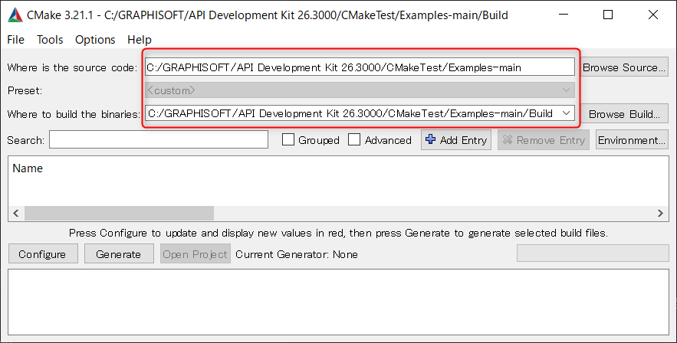Expand the build binaries path dropdown
The height and width of the screenshot is (343, 677).
point(566,113)
